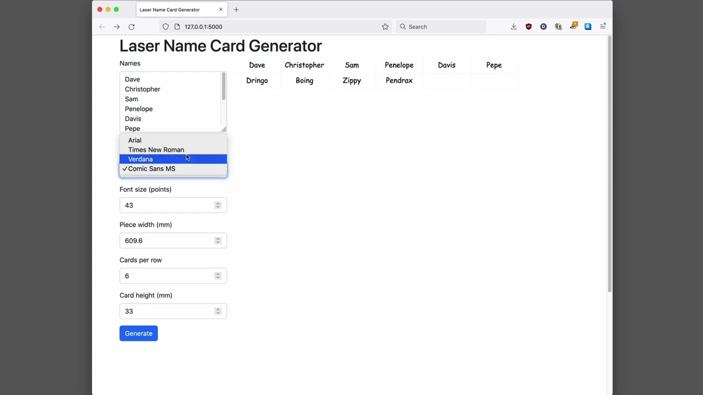Use the Cards per row spinner arrows
This screenshot has height=395, width=703.
click(x=217, y=276)
